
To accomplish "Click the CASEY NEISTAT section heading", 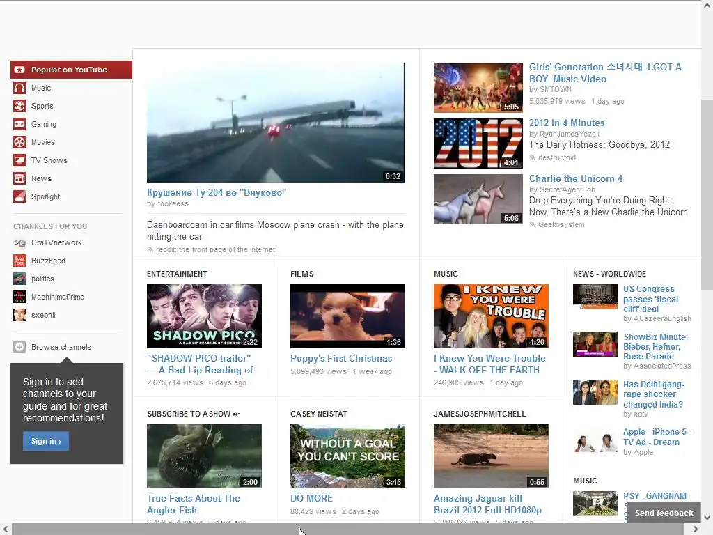I will [319, 414].
